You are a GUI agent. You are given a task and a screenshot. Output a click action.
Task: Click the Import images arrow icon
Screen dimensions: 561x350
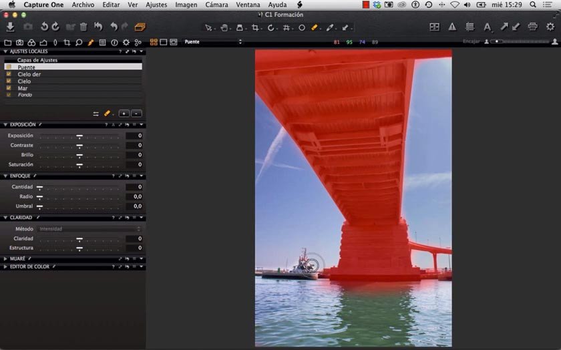coord(10,27)
